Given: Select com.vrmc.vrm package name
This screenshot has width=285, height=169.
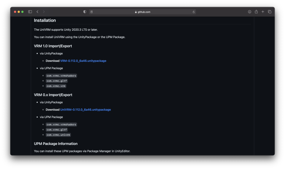Looking at the screenshot, I should point(56,86).
